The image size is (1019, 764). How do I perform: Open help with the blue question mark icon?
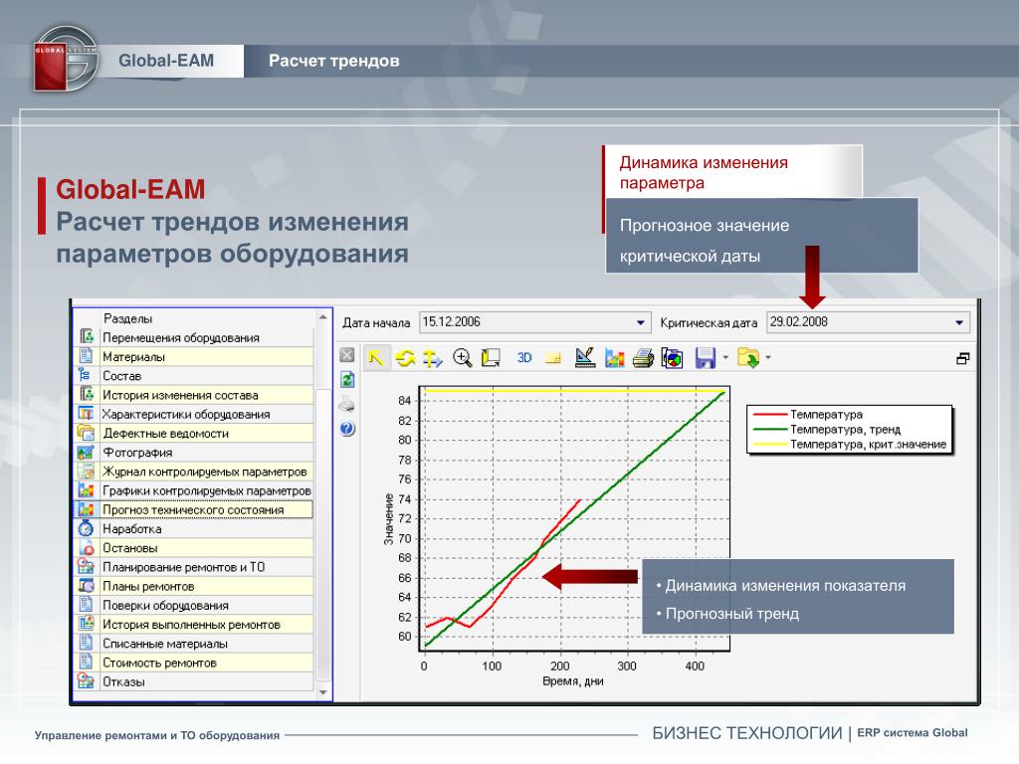347,429
